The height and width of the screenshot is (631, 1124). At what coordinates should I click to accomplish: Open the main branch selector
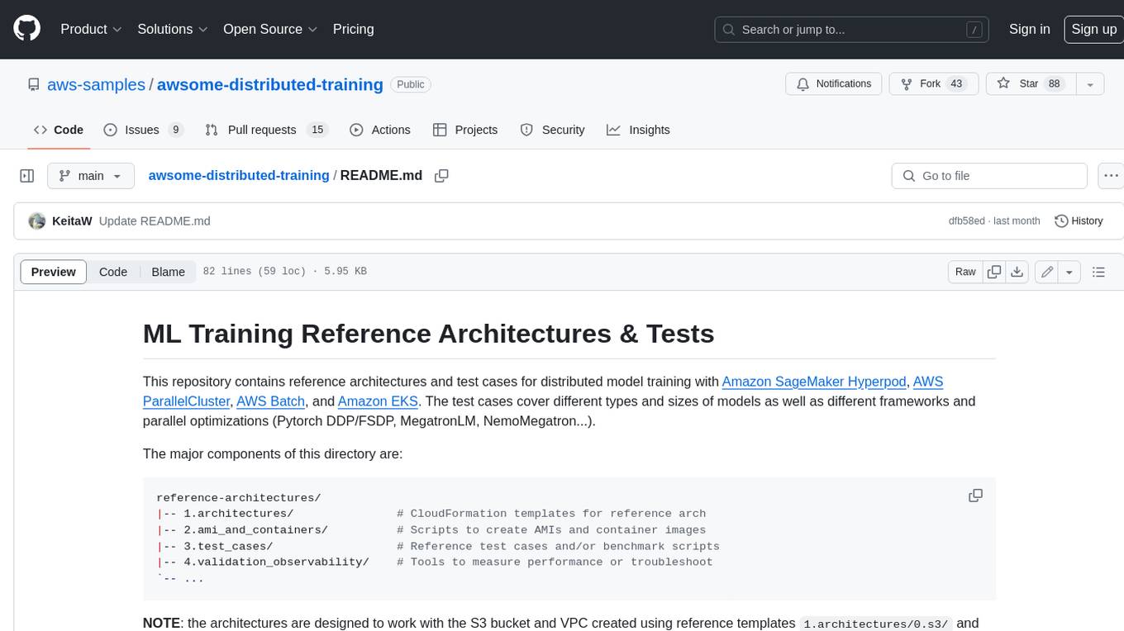click(90, 176)
